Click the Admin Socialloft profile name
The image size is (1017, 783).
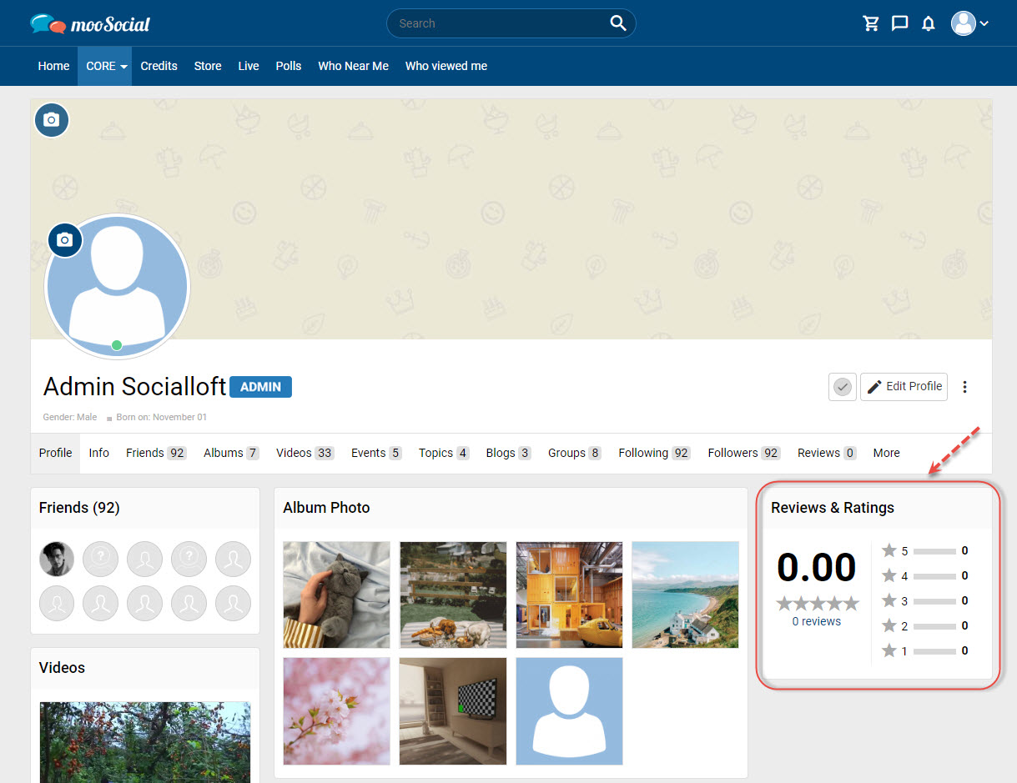point(134,387)
